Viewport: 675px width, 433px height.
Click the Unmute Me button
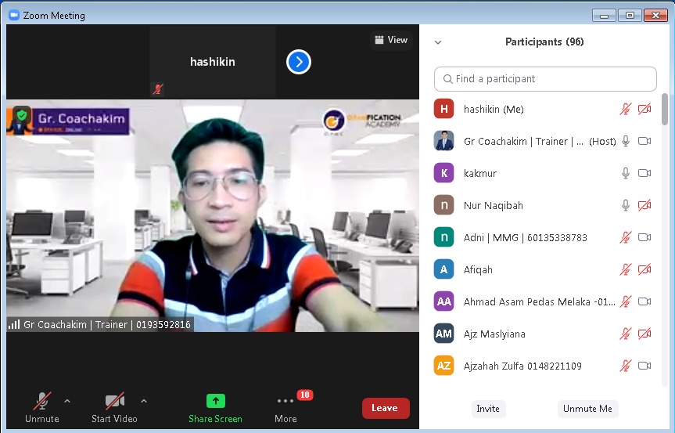point(587,409)
